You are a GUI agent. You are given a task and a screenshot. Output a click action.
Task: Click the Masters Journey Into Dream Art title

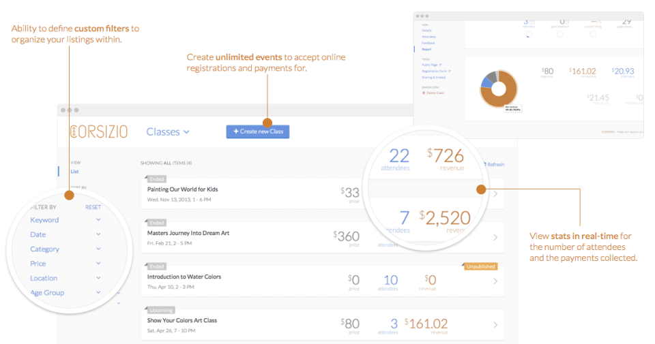point(188,233)
